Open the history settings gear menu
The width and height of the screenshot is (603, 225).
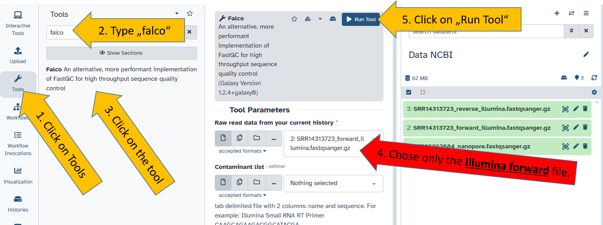coord(594,92)
